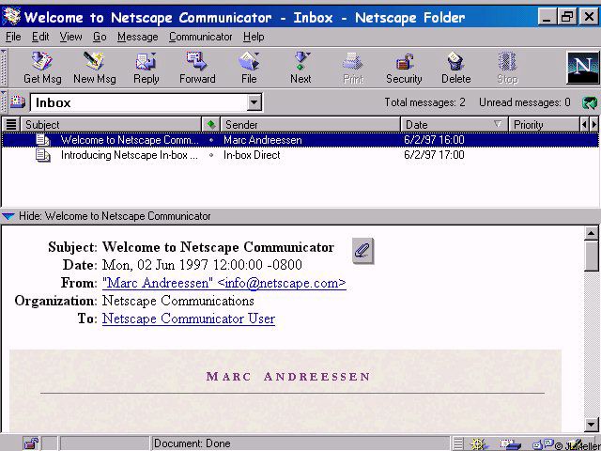Open Composer from the status bar
The image size is (601, 451).
(x=574, y=444)
